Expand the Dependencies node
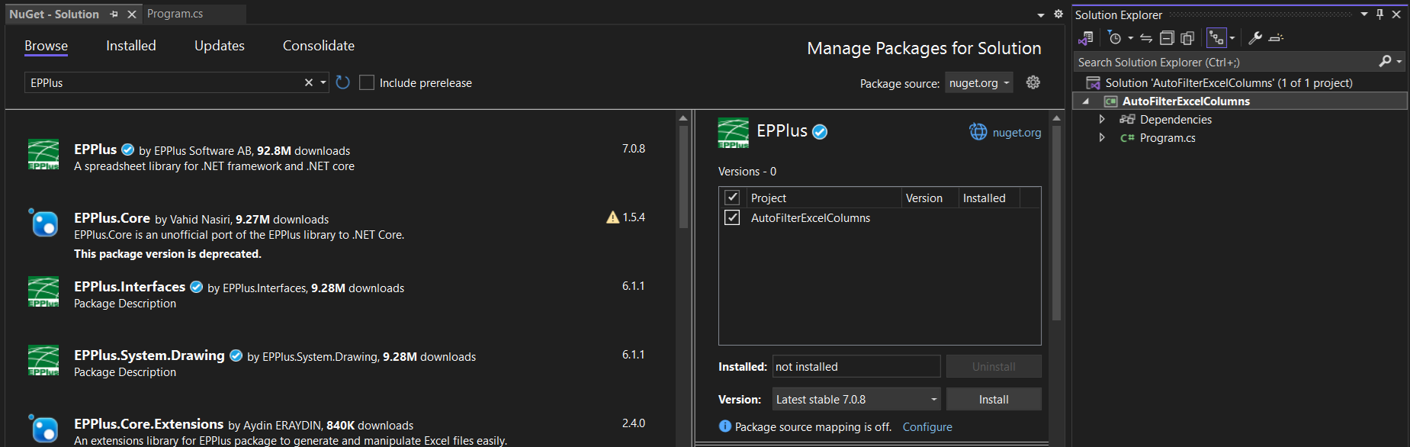Image resolution: width=1410 pixels, height=447 pixels. click(1102, 120)
